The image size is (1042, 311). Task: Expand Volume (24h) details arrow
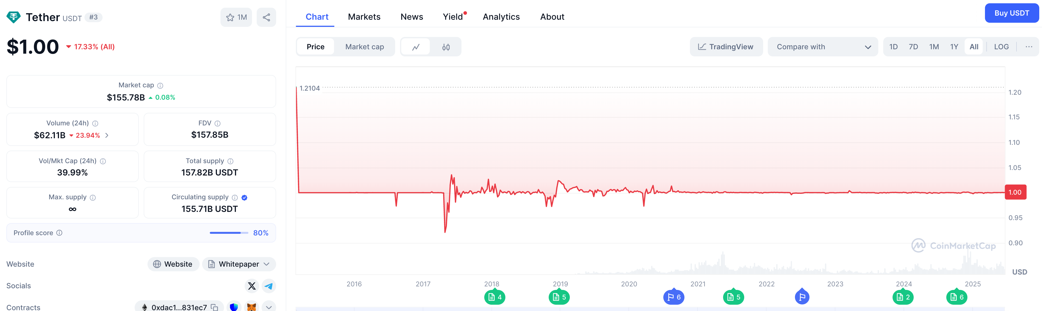[x=107, y=135]
